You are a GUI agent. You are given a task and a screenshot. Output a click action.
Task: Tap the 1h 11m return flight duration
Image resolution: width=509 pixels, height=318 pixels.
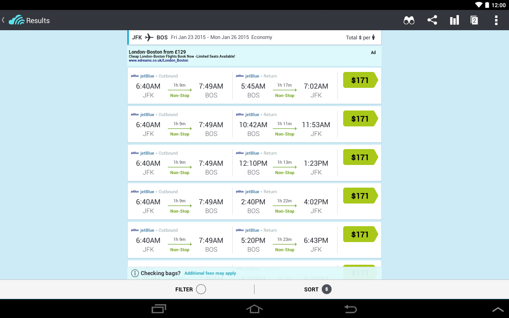[x=285, y=124]
